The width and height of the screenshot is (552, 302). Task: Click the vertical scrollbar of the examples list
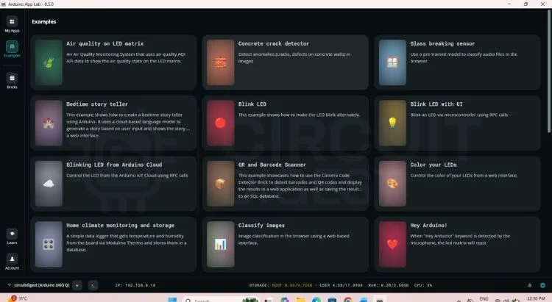[549, 72]
